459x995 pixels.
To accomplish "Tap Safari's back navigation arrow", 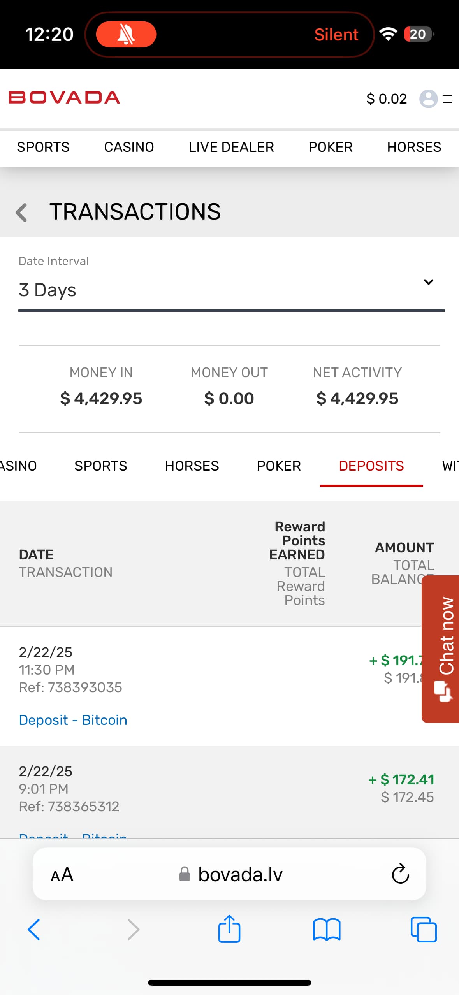I will tap(34, 930).
